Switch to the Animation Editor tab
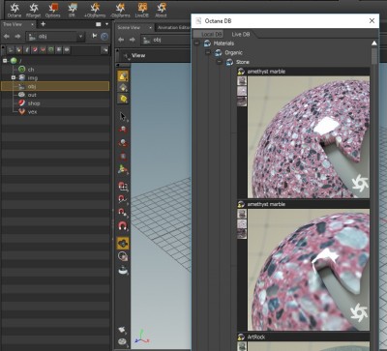Viewport: 387px width, 351px height. (173, 28)
